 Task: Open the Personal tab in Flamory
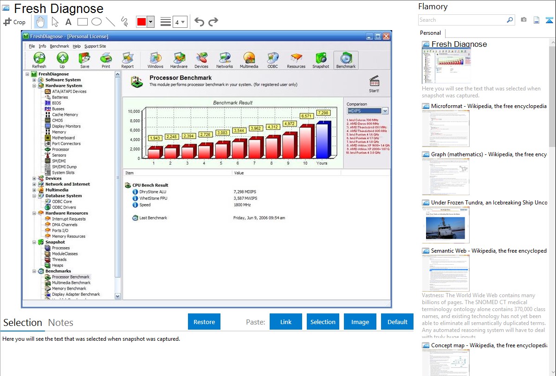click(430, 33)
